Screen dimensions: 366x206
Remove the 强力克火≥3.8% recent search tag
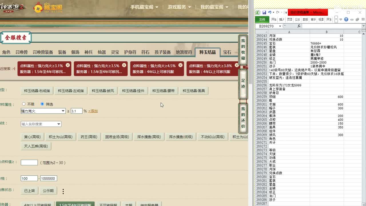pos(237,65)
